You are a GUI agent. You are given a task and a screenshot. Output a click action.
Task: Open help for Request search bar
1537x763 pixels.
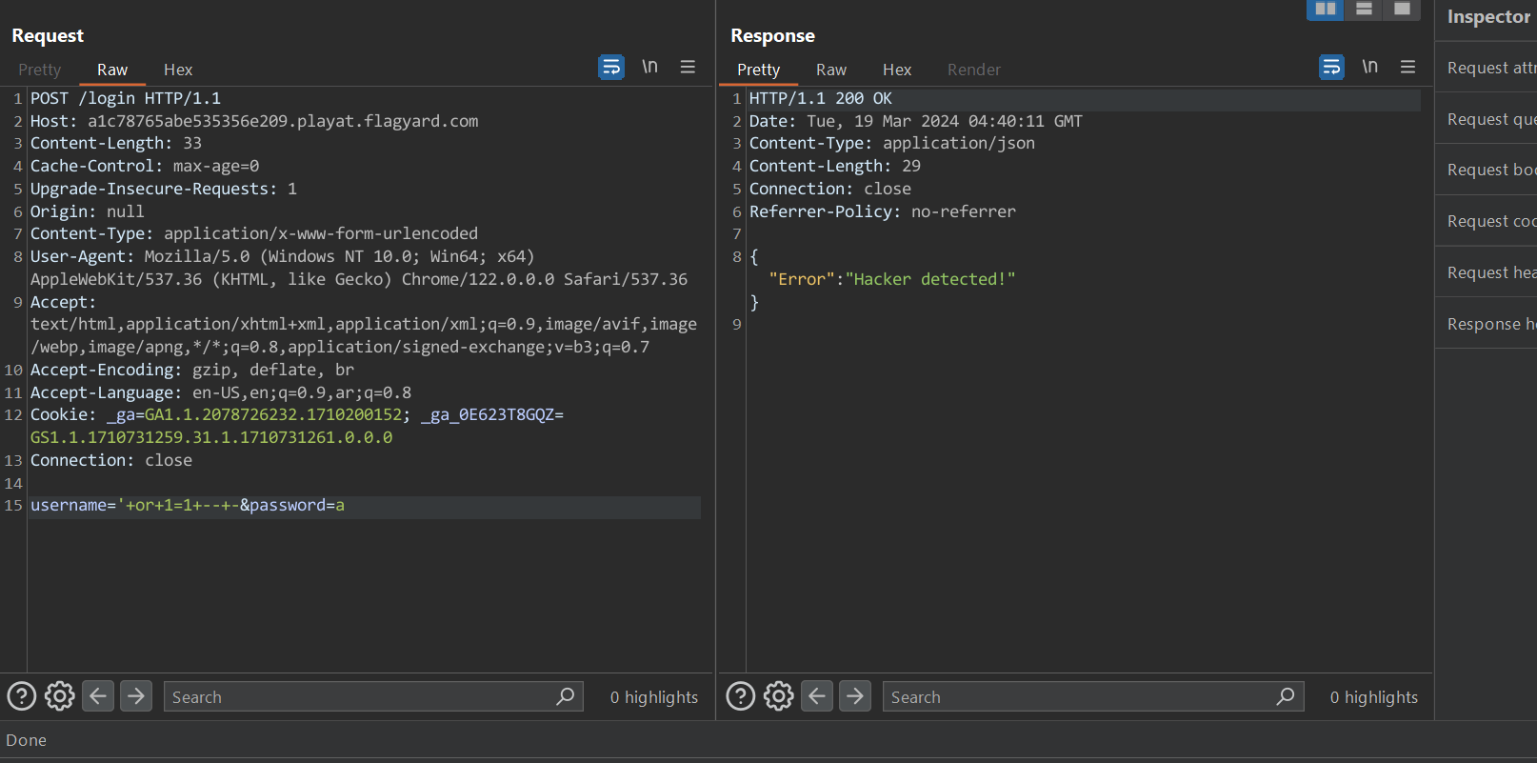coord(22,696)
